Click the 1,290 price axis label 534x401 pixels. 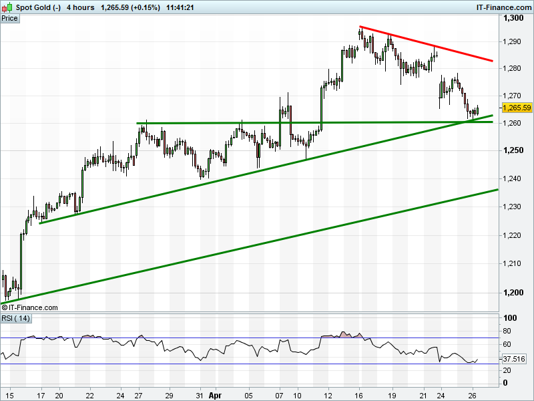click(512, 41)
